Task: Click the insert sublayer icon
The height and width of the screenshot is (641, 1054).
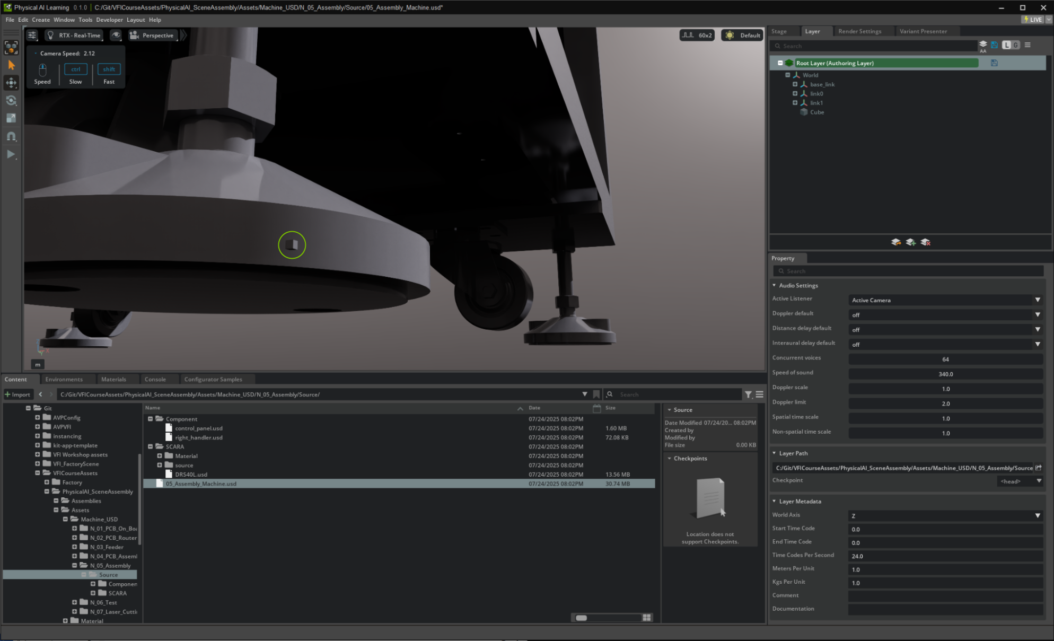Action: [895, 242]
